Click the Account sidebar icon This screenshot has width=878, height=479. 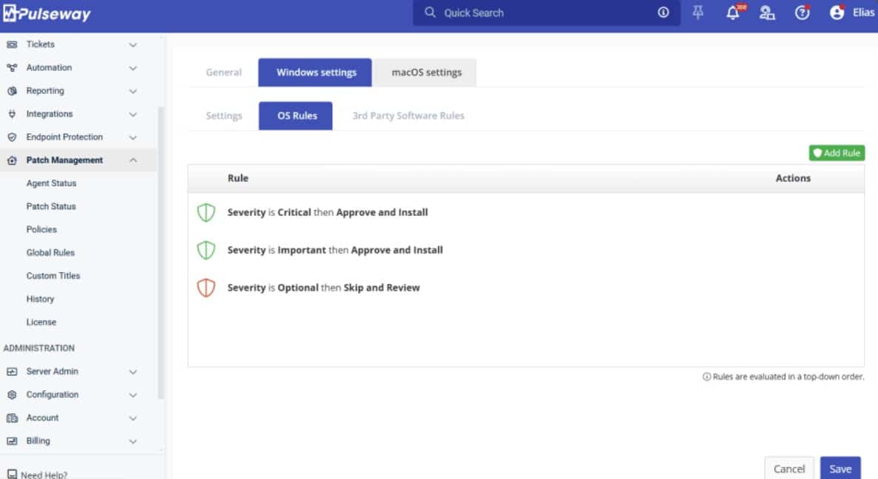[12, 418]
